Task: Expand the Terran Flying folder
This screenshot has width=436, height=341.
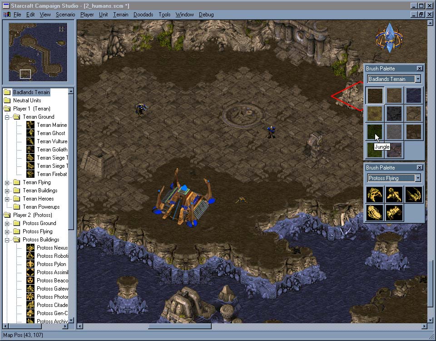Action: (x=7, y=183)
